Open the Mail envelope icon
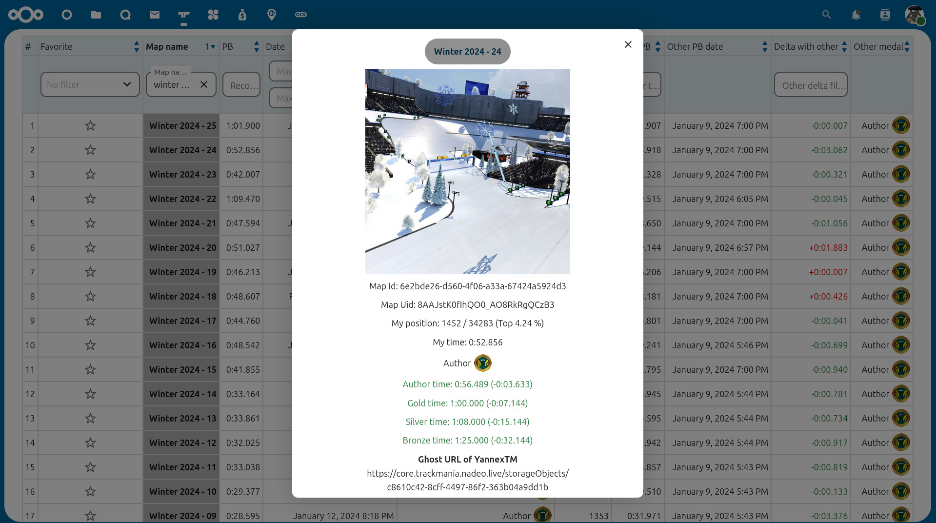936x523 pixels. click(x=155, y=15)
